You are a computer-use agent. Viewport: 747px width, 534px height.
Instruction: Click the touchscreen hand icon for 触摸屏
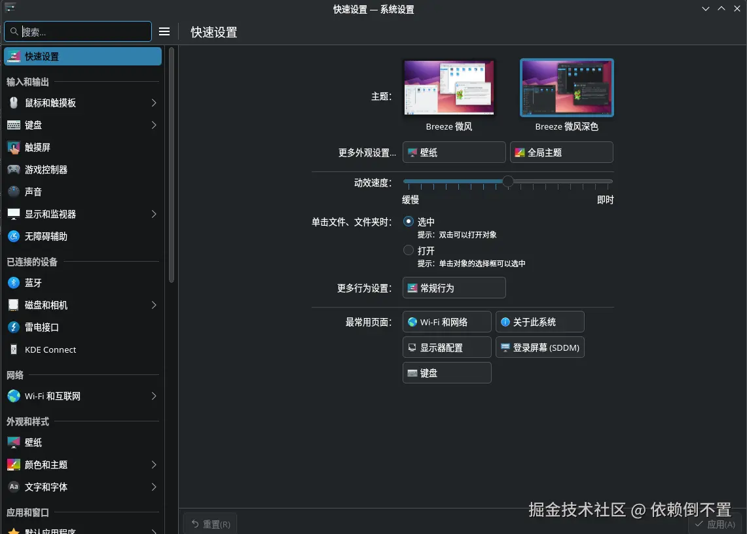tap(14, 148)
